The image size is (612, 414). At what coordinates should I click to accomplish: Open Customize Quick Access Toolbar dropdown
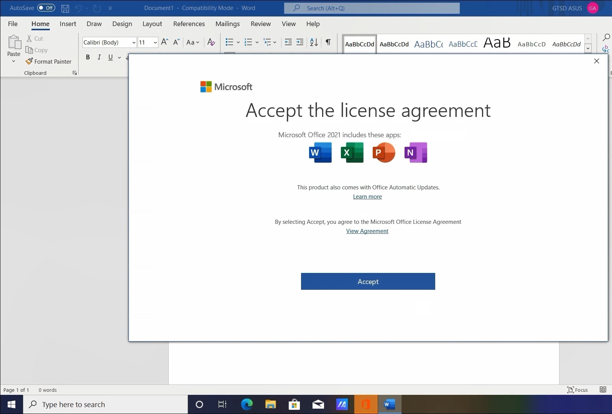(110, 8)
